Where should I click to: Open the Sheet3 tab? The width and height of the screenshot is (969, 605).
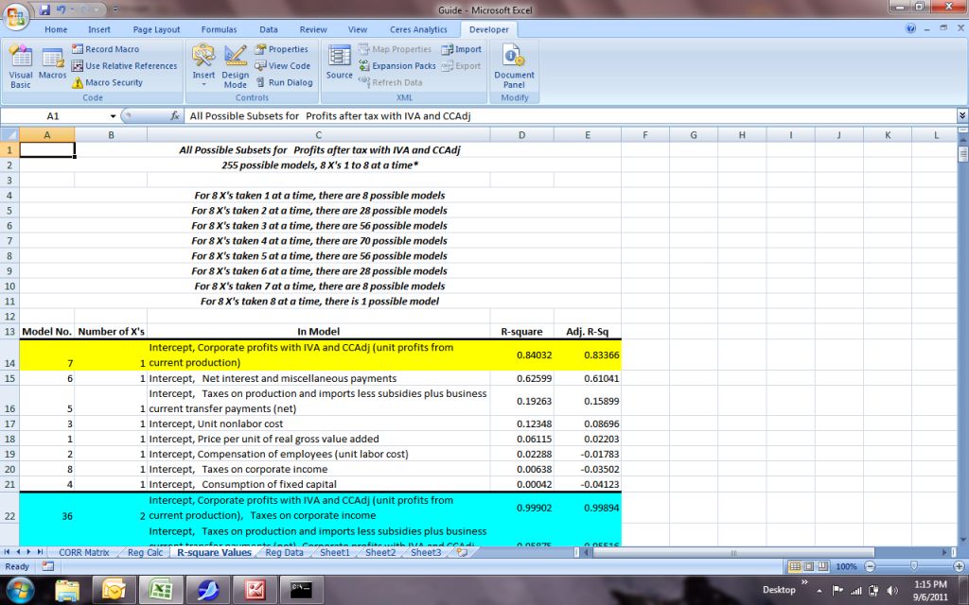pyautogui.click(x=426, y=552)
